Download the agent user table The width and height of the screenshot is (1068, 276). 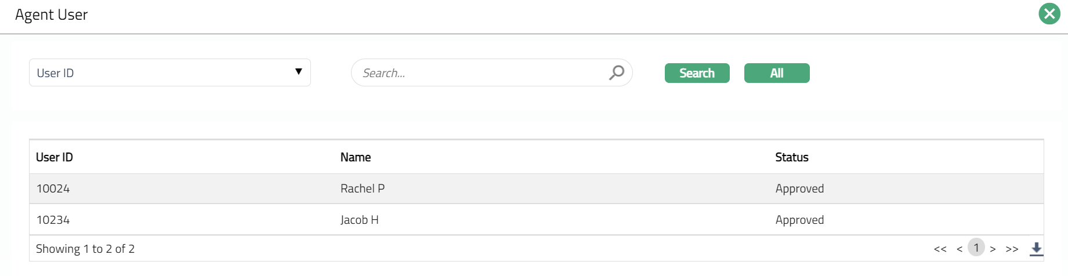1036,249
